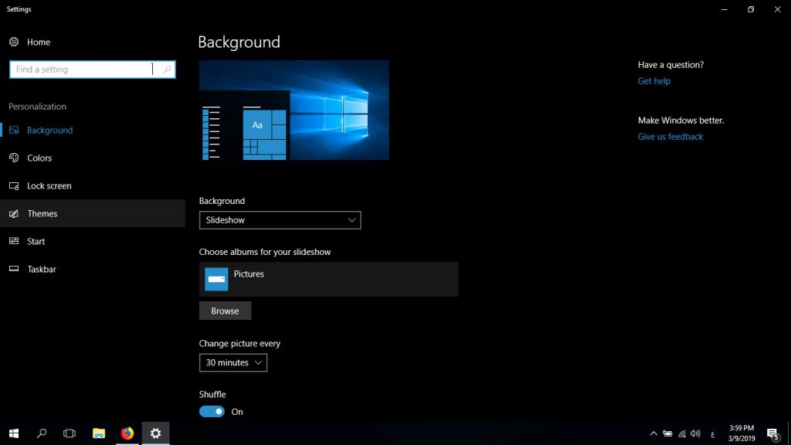Go to Settings Home
Image resolution: width=791 pixels, height=445 pixels.
(29, 42)
